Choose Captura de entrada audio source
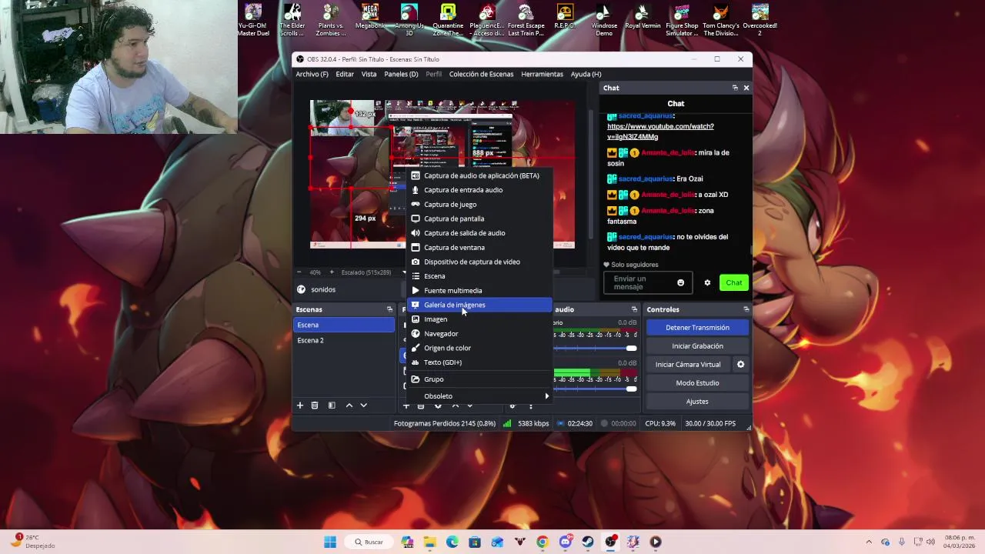The image size is (985, 554). 479,190
